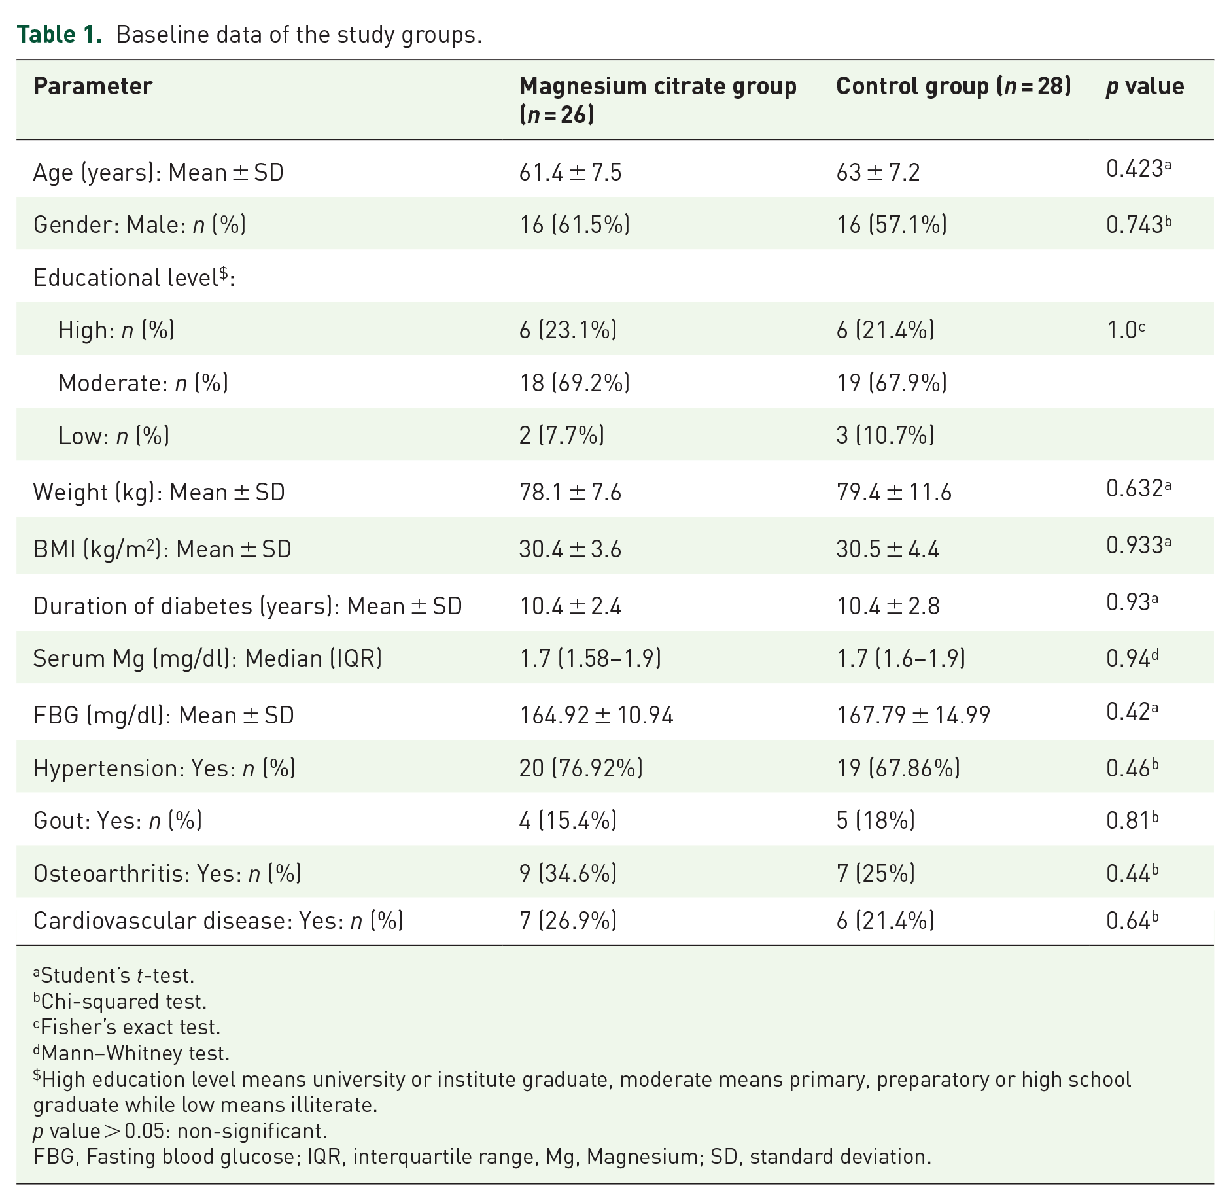Click Duration of diabetes row label
Screen dimensions: 1231x1201
pyautogui.click(x=248, y=606)
